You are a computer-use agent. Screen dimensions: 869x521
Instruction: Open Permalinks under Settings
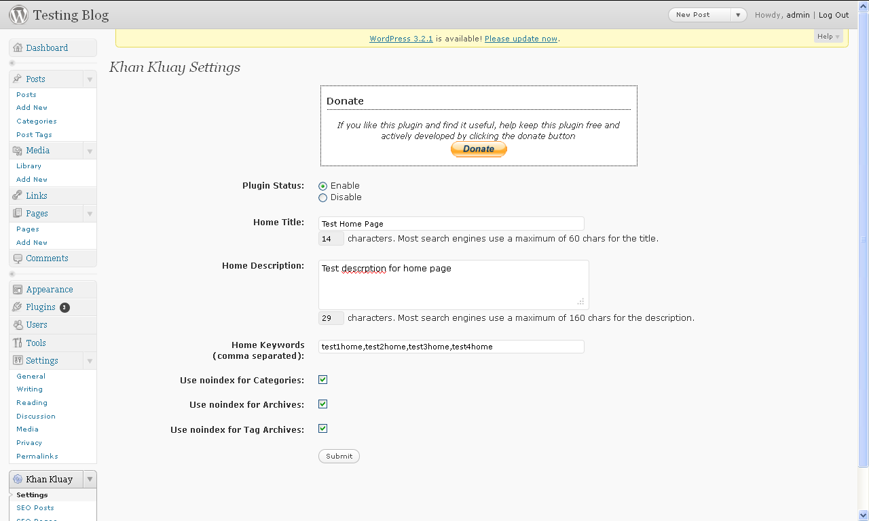point(37,456)
